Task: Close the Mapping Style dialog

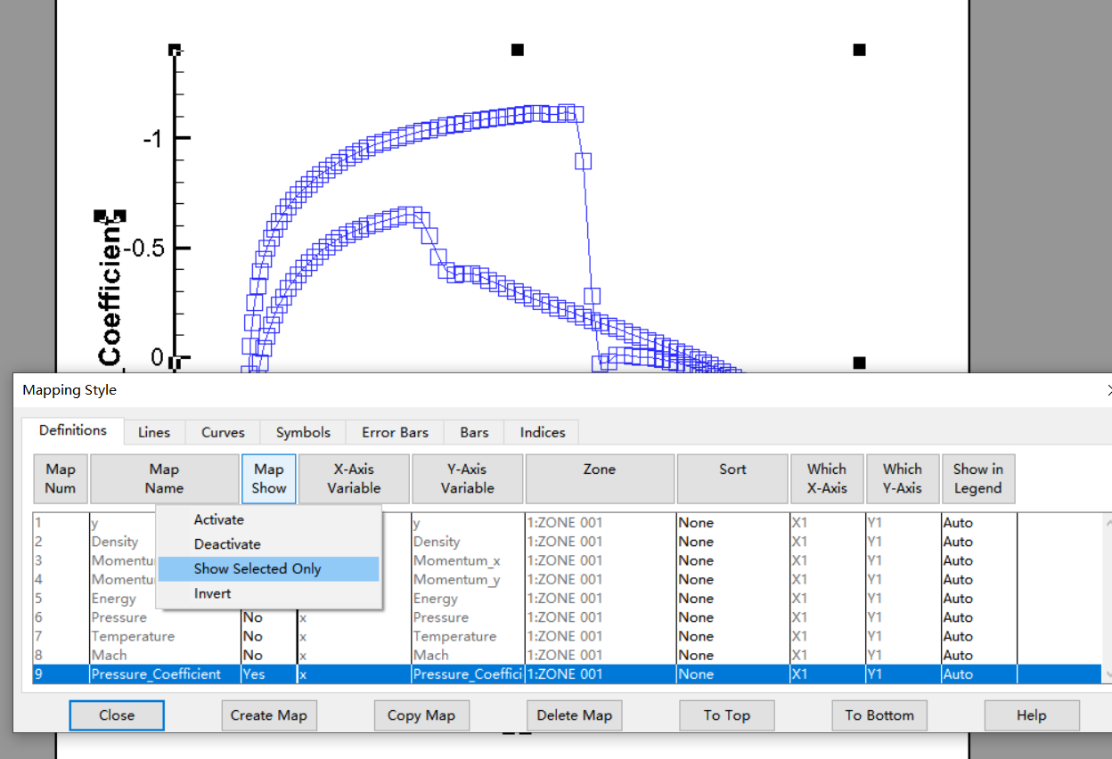Action: pos(116,715)
